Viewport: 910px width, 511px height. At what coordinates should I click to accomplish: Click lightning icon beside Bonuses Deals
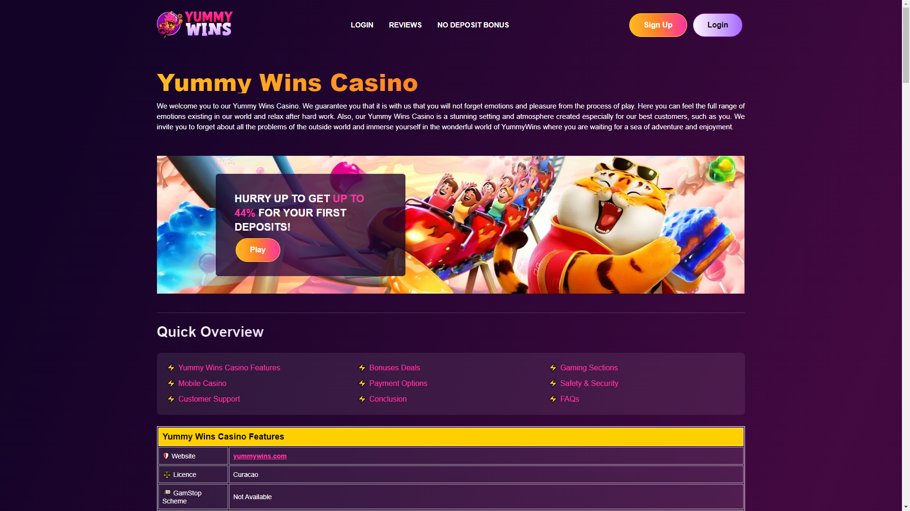pyautogui.click(x=362, y=368)
